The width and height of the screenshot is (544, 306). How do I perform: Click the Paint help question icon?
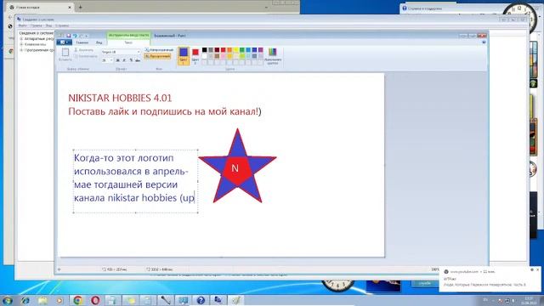click(x=484, y=42)
